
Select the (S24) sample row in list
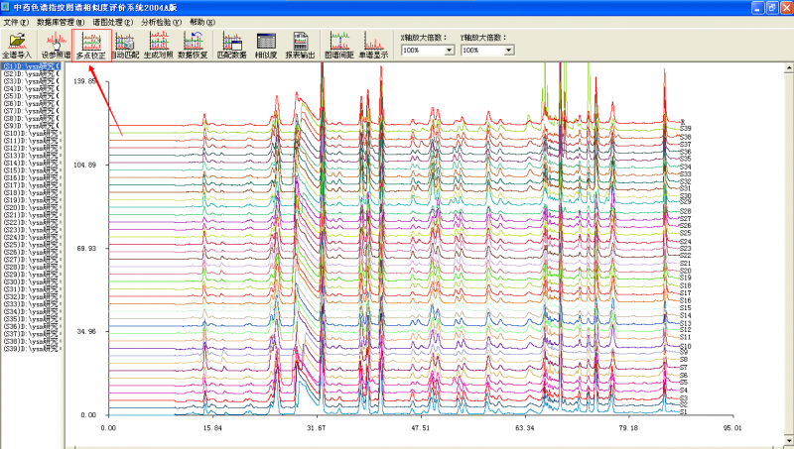pos(31,237)
